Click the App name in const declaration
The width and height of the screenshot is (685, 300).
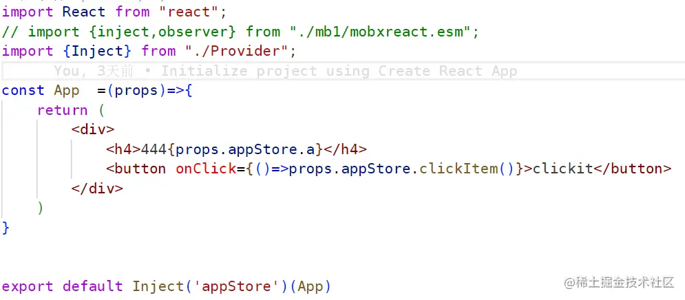66,90
